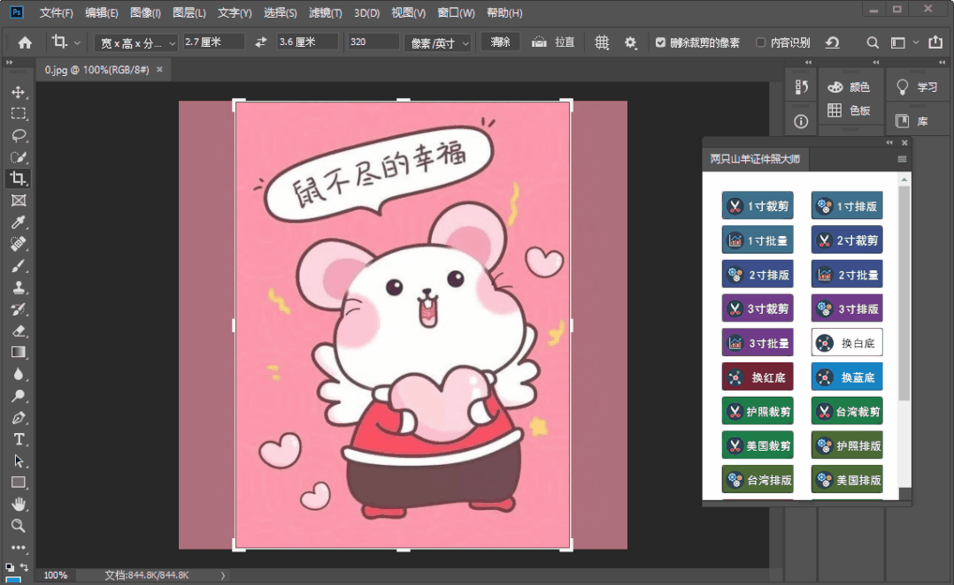Click the crop width input field
The width and height of the screenshot is (954, 585).
(213, 42)
